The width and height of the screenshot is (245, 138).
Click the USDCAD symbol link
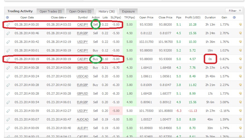(x=83, y=76)
